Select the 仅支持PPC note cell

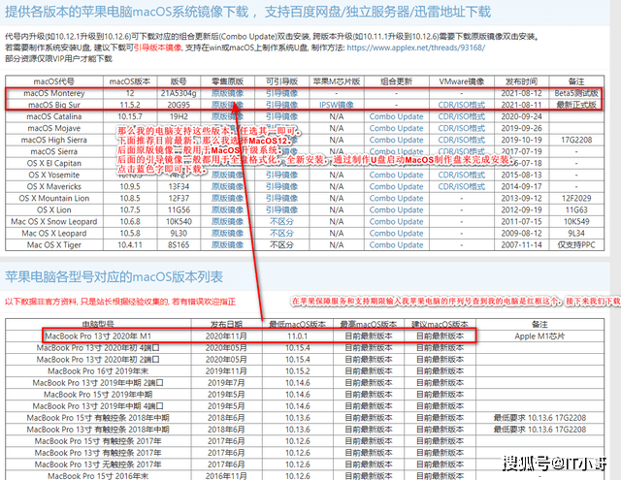(x=576, y=245)
